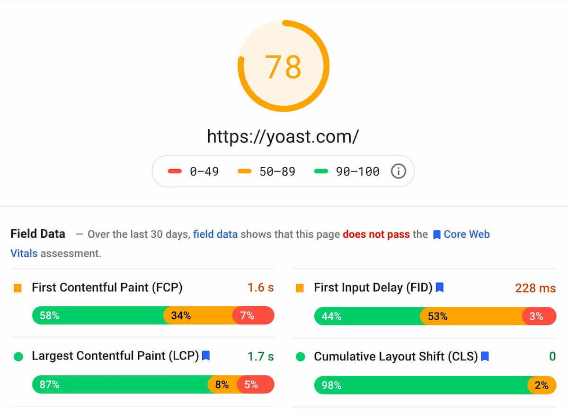Screen dimensions: 568x412
Task: Click the info icon beside score legend
Action: click(399, 171)
